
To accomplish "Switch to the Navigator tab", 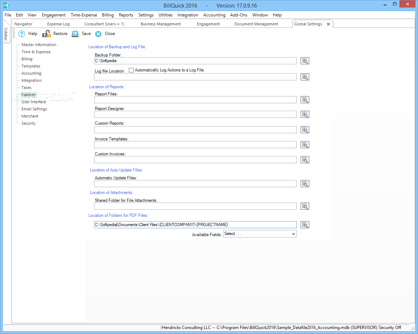I will (x=23, y=24).
